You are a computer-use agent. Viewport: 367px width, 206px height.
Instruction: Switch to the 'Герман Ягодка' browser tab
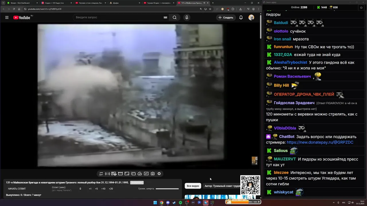tap(159, 3)
